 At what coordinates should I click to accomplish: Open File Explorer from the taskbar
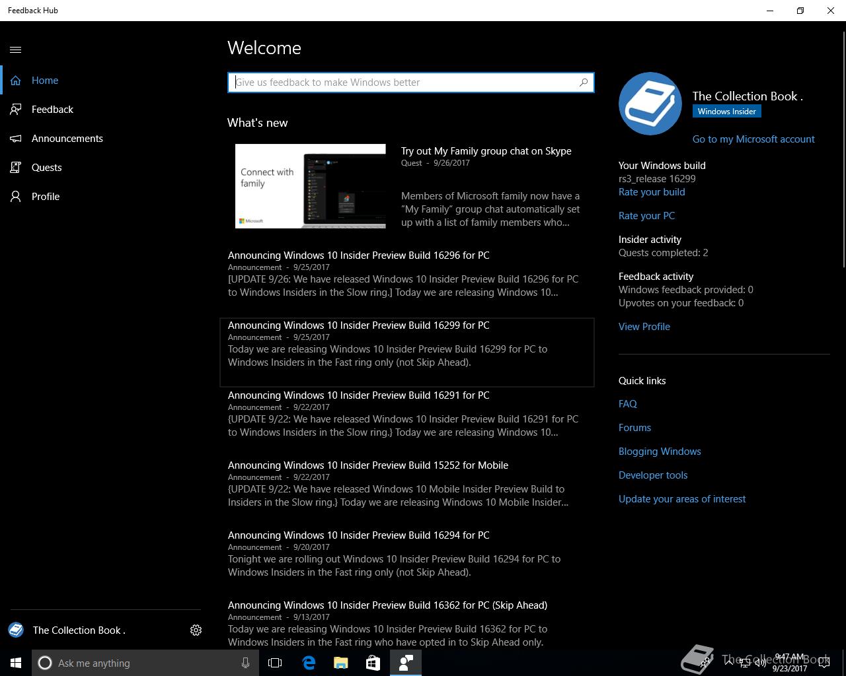[x=340, y=663]
